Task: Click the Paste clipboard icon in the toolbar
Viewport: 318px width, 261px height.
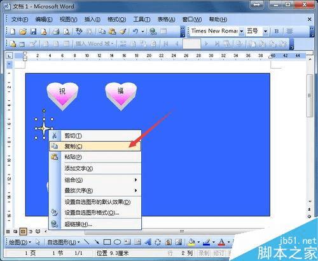Action: [113, 31]
